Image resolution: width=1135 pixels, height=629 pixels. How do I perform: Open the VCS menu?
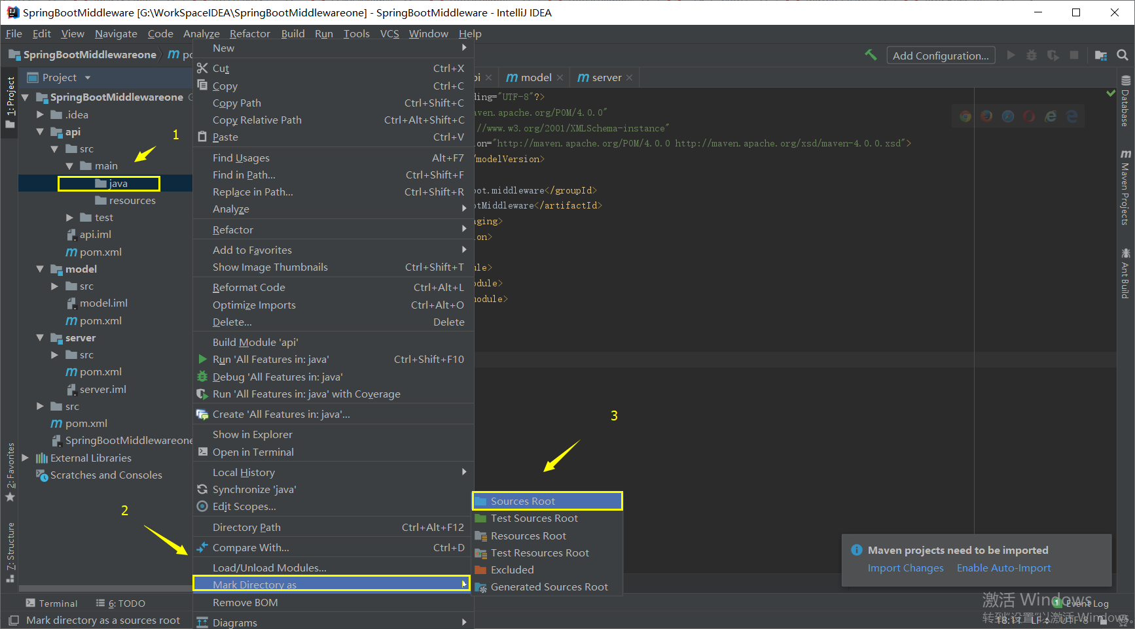click(x=389, y=33)
